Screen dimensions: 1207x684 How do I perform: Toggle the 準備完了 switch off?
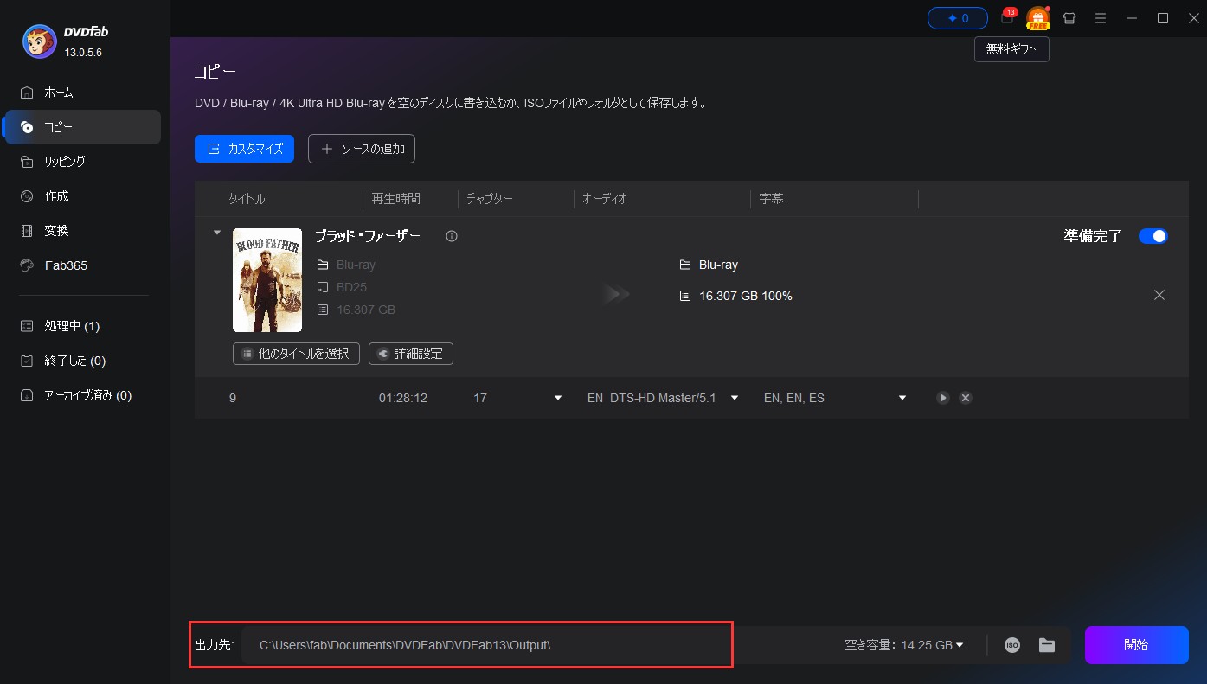point(1153,236)
